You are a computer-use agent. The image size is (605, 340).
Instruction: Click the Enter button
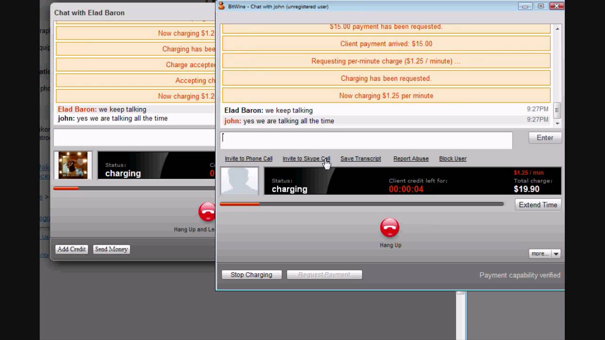coord(544,138)
